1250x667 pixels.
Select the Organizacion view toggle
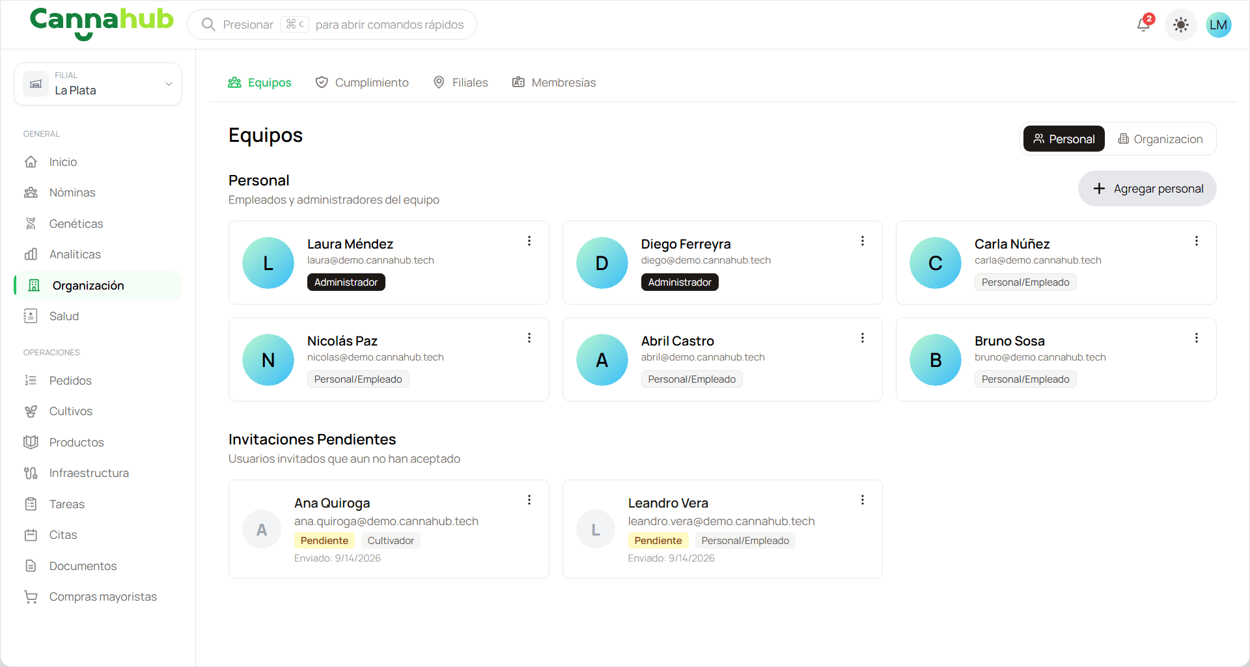pos(1160,139)
